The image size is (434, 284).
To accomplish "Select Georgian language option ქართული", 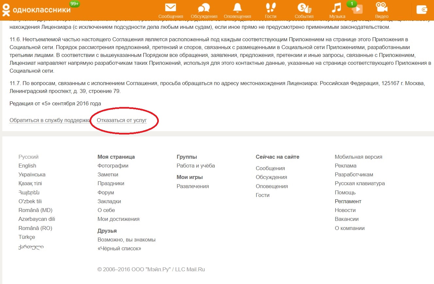I will 31,246.
